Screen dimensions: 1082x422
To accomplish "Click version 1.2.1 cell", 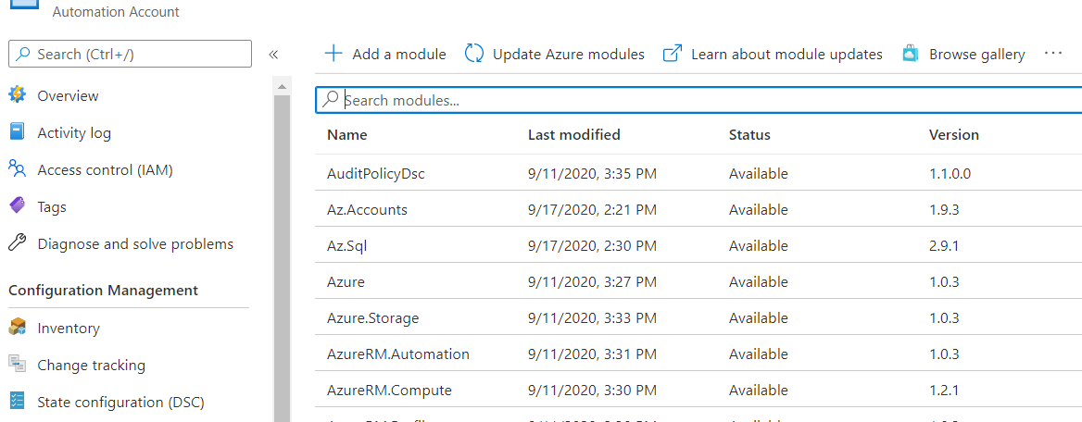I will point(944,391).
